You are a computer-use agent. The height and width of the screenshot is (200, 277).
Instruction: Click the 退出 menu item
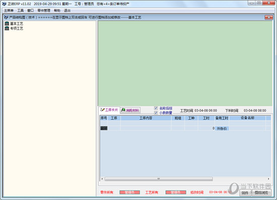coord(67,11)
